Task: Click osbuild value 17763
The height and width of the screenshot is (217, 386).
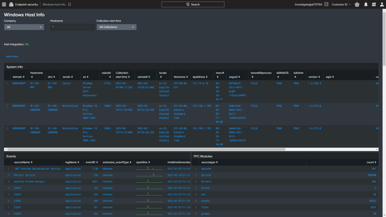Action: pyautogui.click(x=107, y=83)
